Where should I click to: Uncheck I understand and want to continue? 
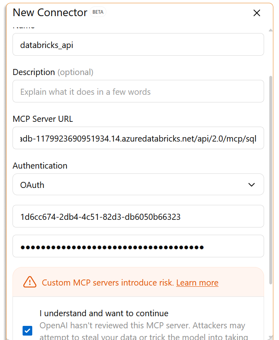pos(27,331)
